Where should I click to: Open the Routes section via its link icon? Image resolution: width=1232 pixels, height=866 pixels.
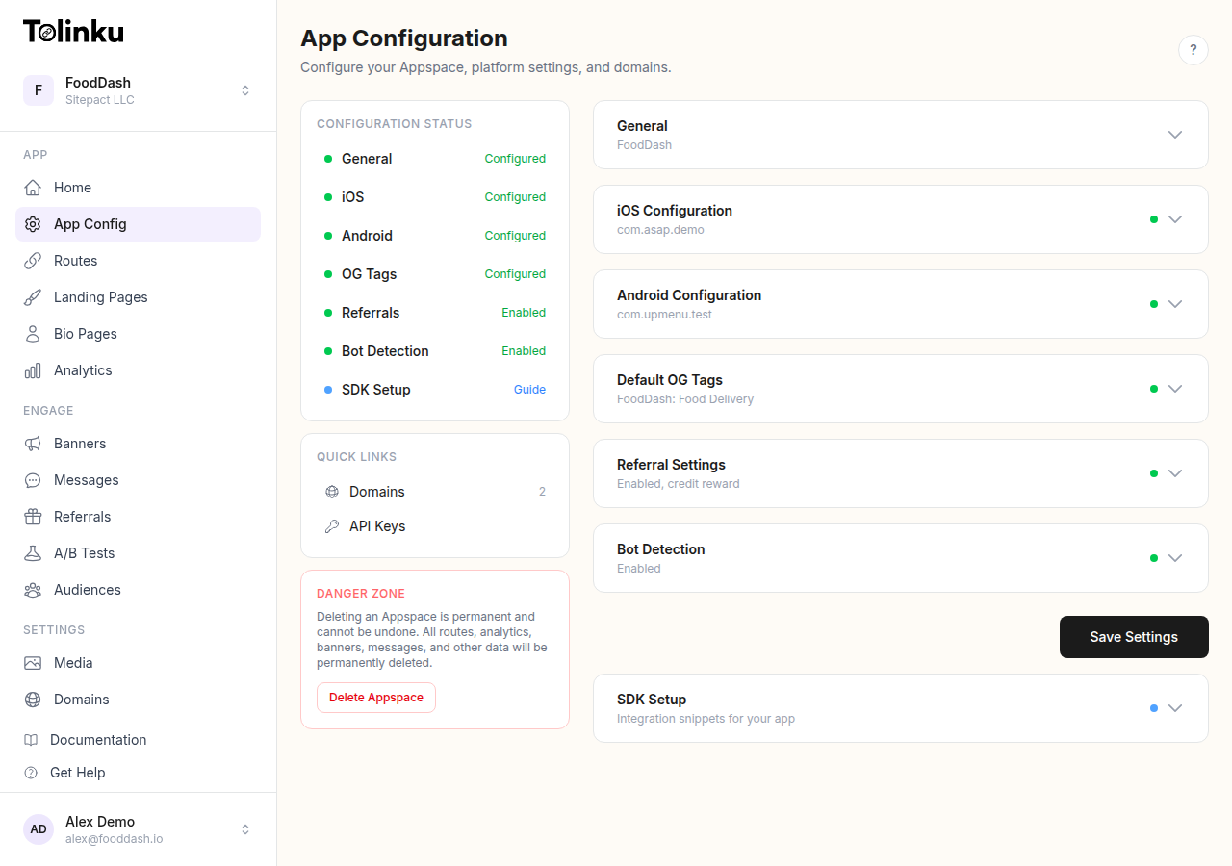point(35,260)
